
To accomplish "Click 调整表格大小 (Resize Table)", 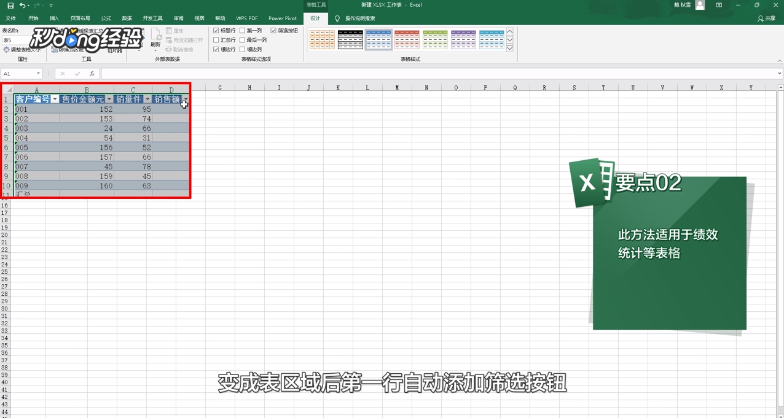I will pyautogui.click(x=22, y=50).
